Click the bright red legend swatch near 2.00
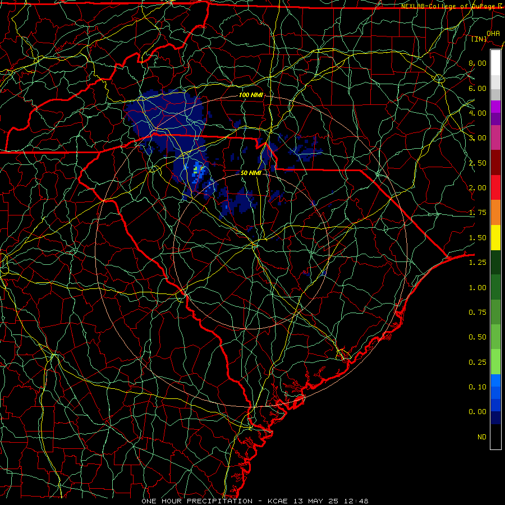 [x=495, y=187]
